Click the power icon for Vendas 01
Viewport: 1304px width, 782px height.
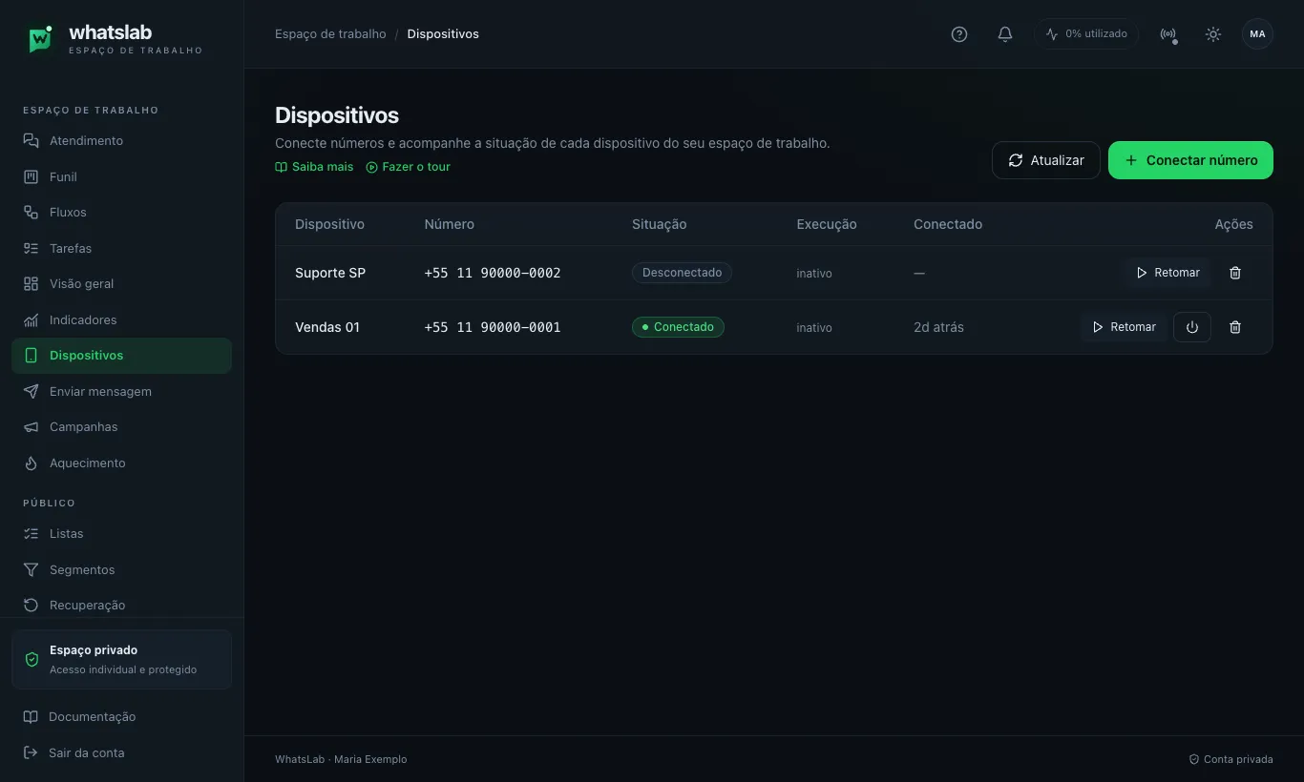[1192, 327]
